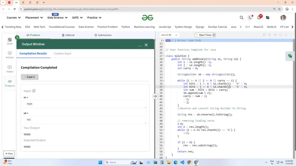Click the panel splitter handle icon
Screen dimensions: 296x166
(x=155, y=96)
